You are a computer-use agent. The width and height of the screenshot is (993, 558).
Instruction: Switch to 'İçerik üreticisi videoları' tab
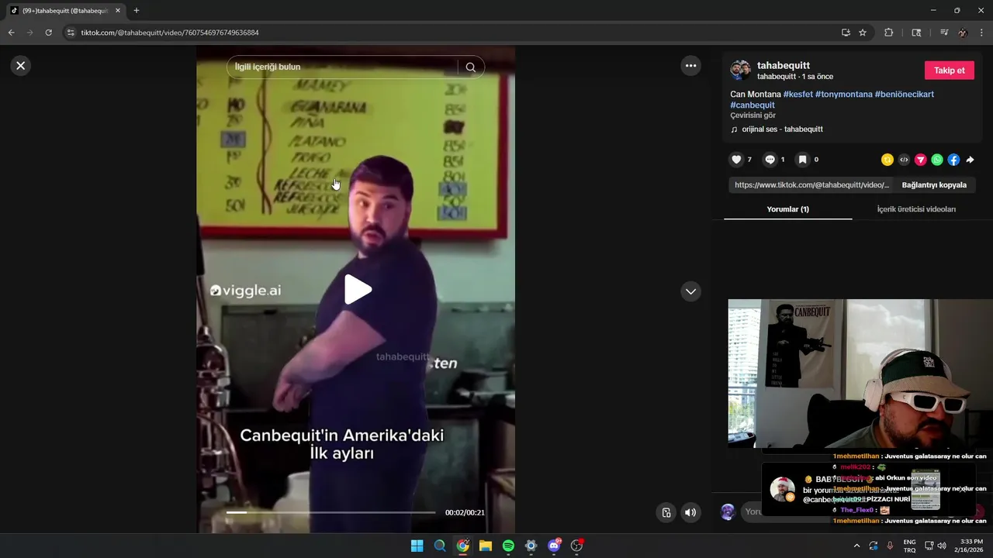(x=916, y=209)
